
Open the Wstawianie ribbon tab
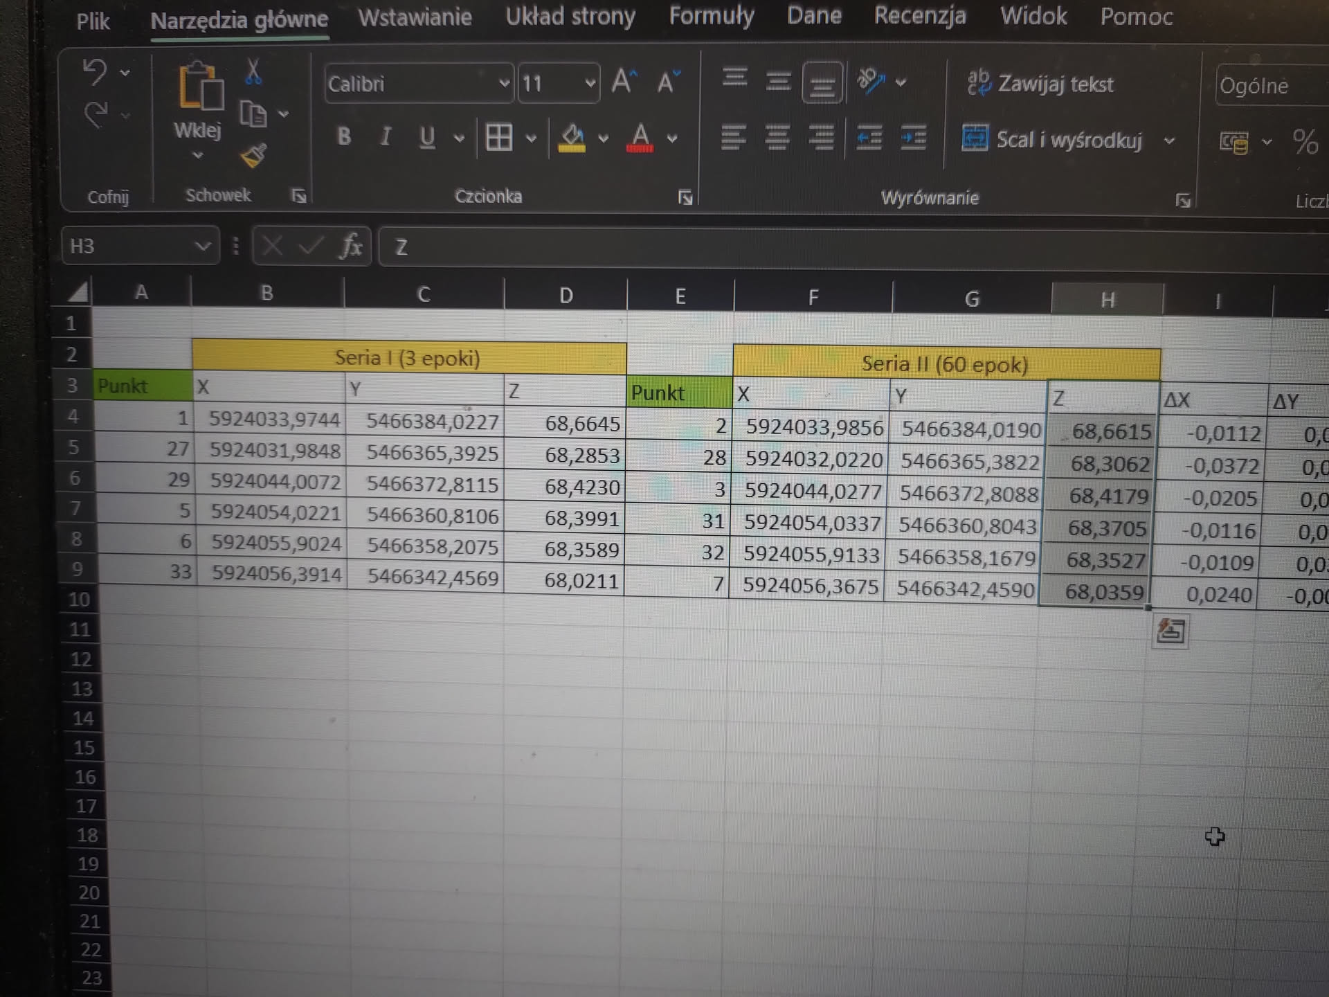point(415,17)
